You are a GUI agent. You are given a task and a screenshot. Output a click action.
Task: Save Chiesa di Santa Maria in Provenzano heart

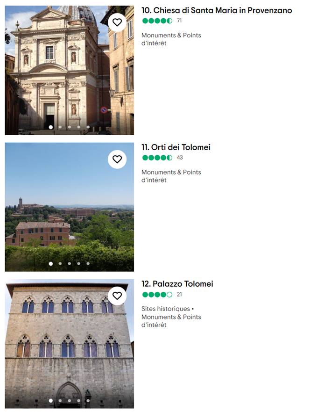[117, 22]
